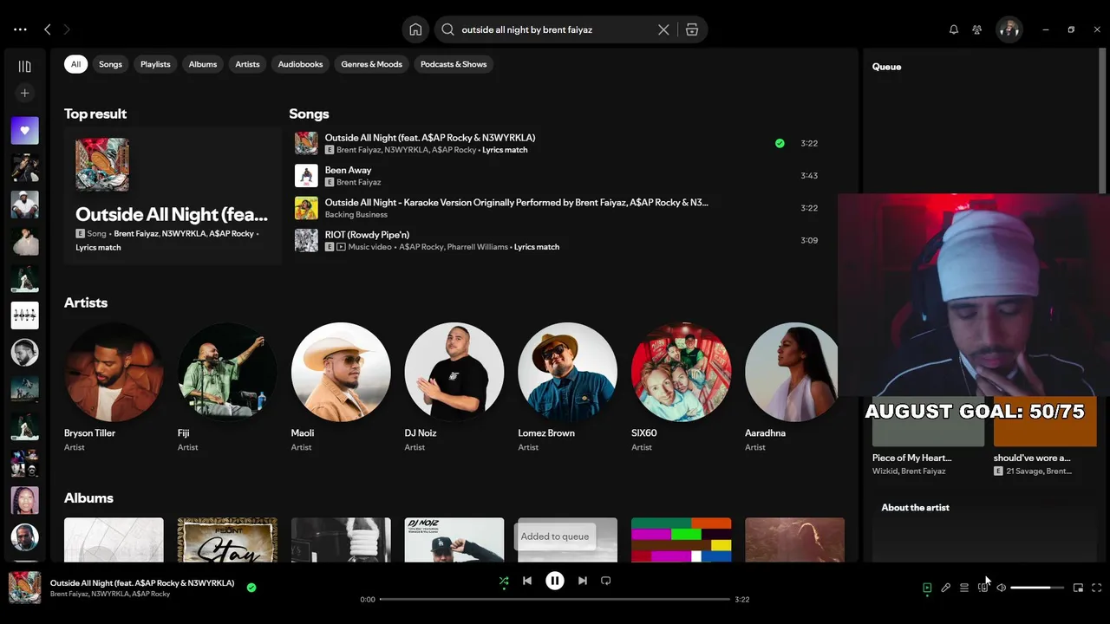Click Backing Business artist link
The image size is (1110, 624).
(x=356, y=214)
